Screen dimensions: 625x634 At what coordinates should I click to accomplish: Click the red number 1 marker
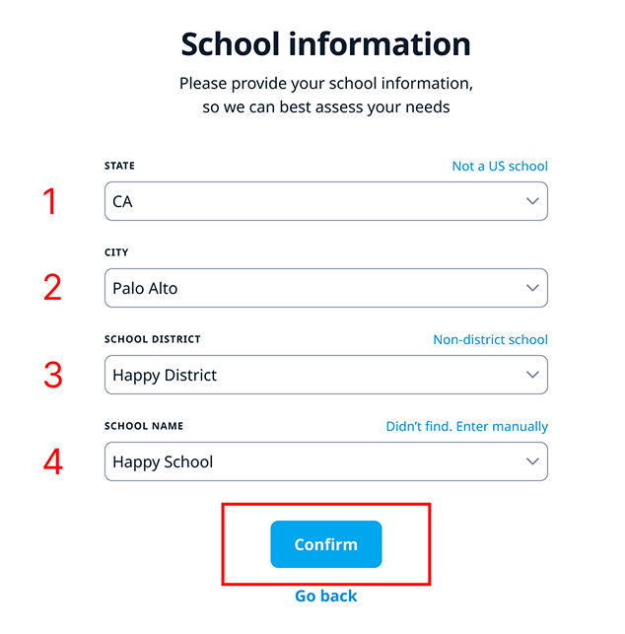tap(50, 201)
